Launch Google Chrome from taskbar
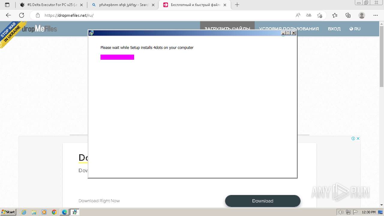 click(x=54, y=212)
